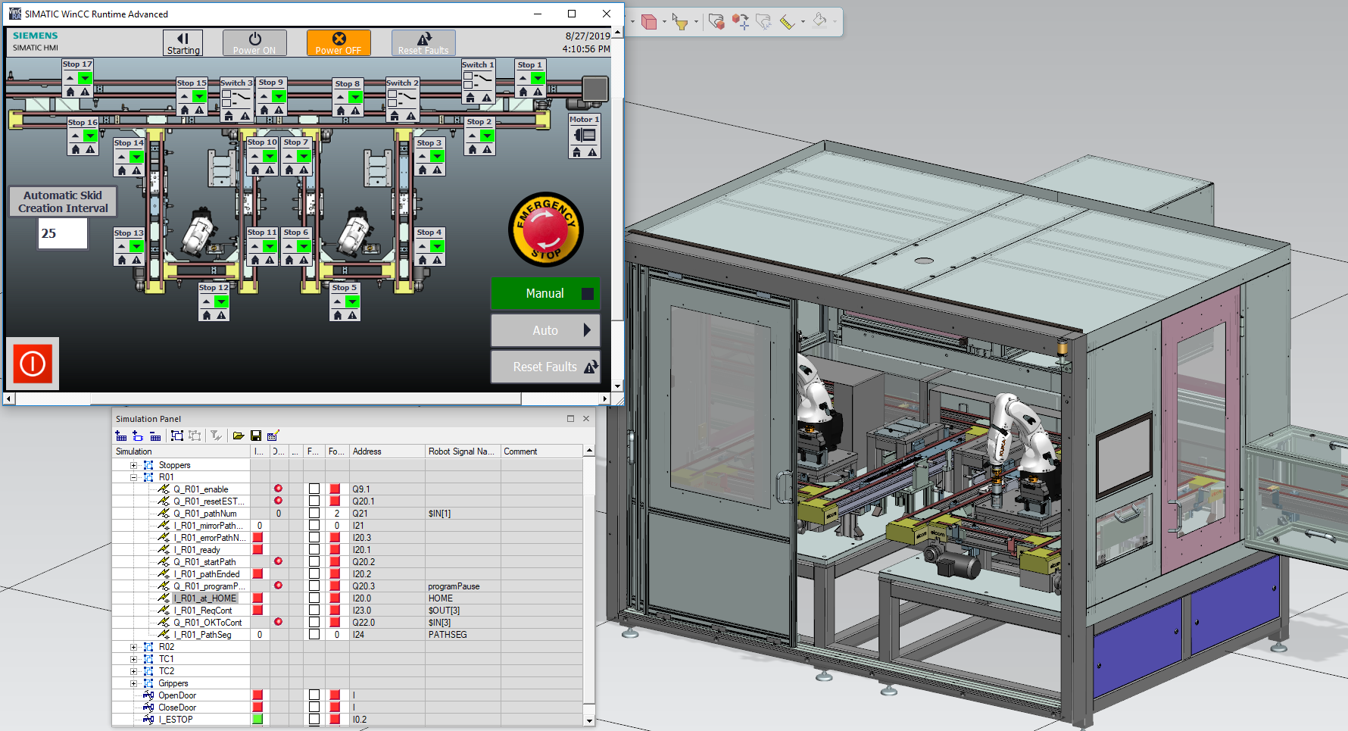The height and width of the screenshot is (731, 1348).
Task: Click the red power icon on HMI
Action: [x=33, y=364]
